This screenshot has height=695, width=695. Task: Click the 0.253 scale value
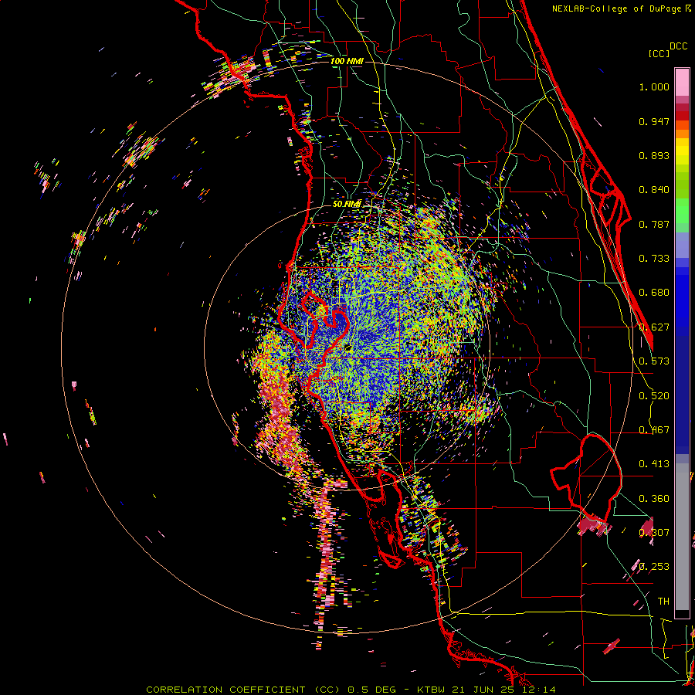pos(654,567)
